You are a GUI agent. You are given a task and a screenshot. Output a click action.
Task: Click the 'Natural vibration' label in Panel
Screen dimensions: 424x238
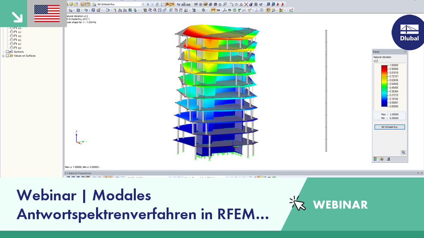tap(382, 57)
